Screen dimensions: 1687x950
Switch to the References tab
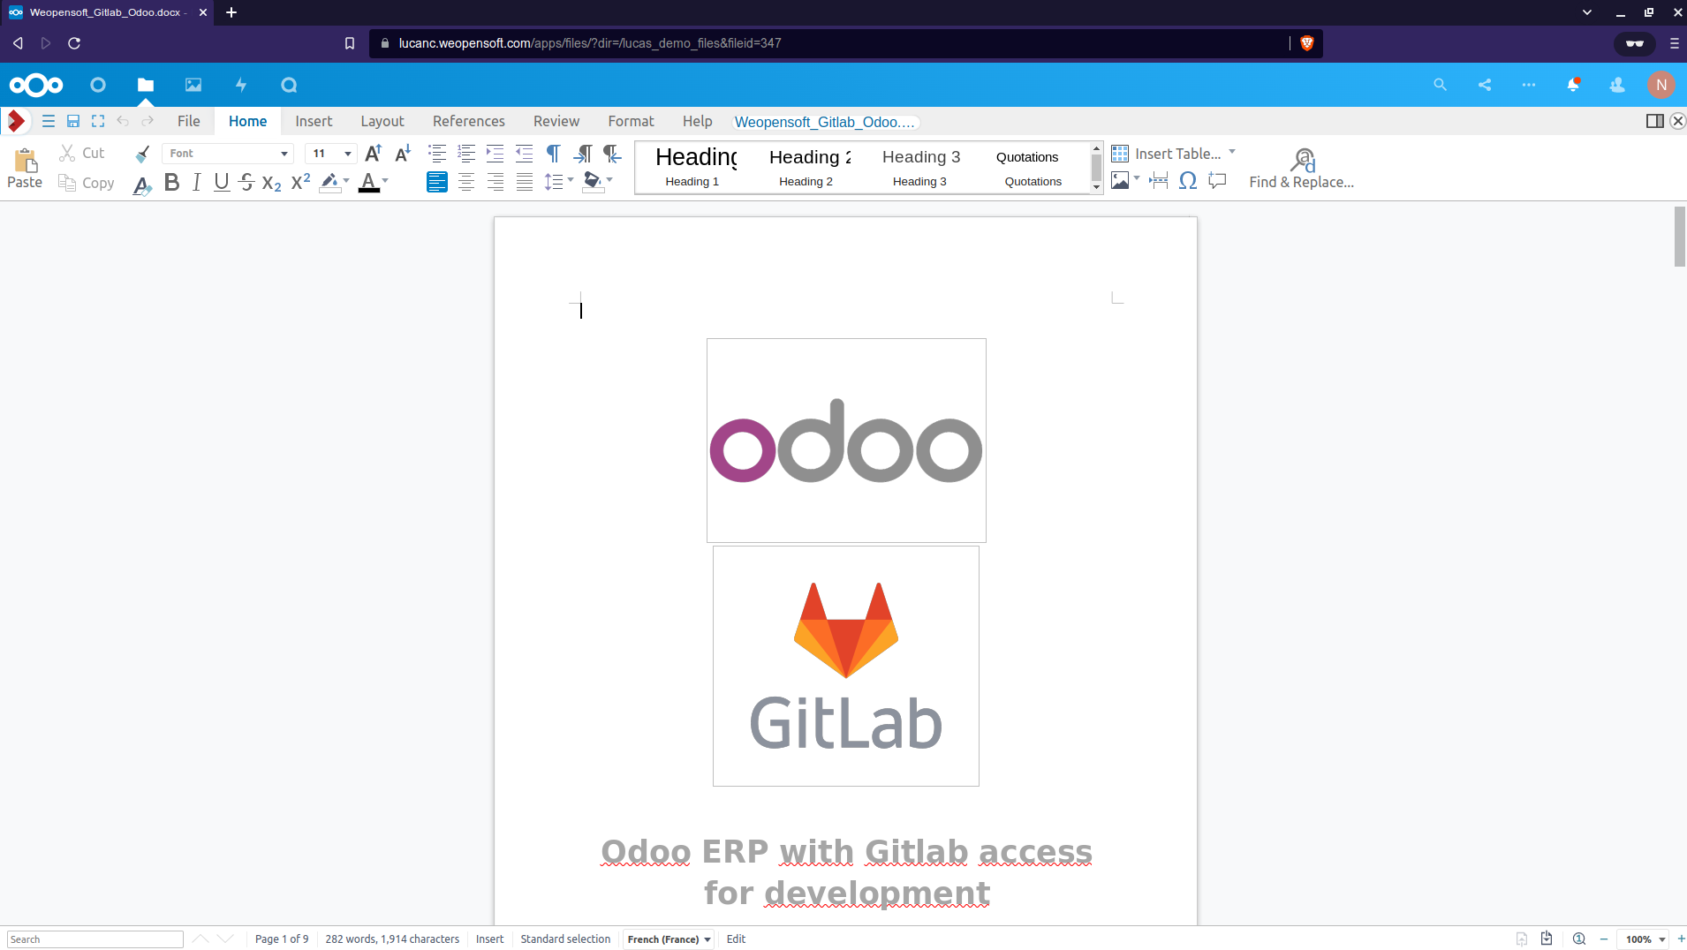pyautogui.click(x=469, y=121)
